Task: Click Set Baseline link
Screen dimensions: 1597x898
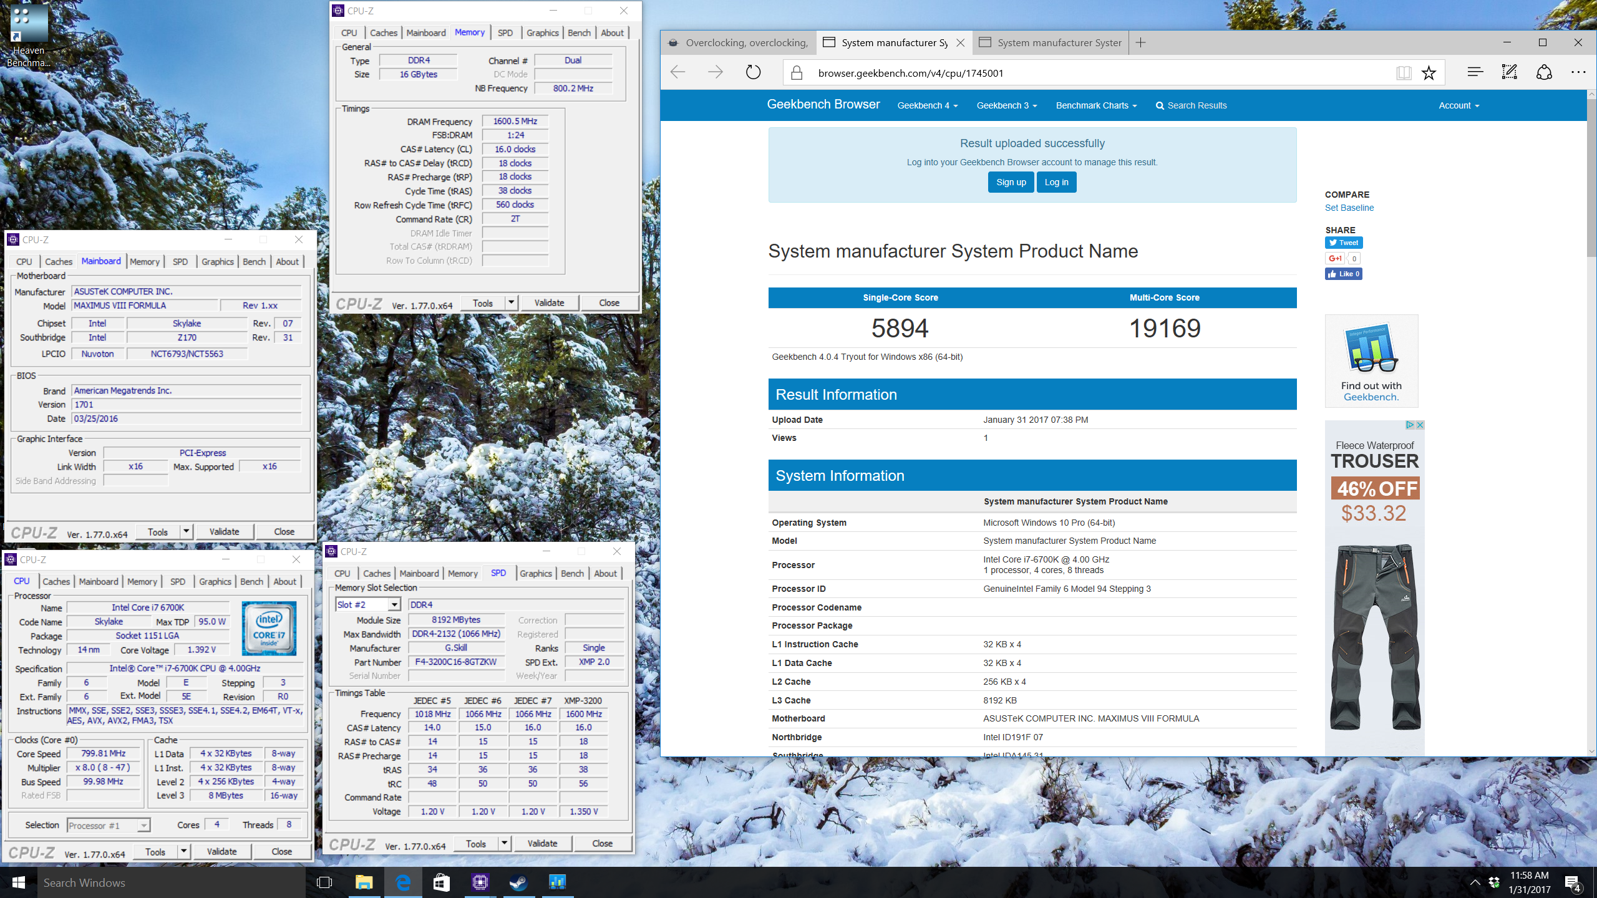Action: [x=1349, y=208]
